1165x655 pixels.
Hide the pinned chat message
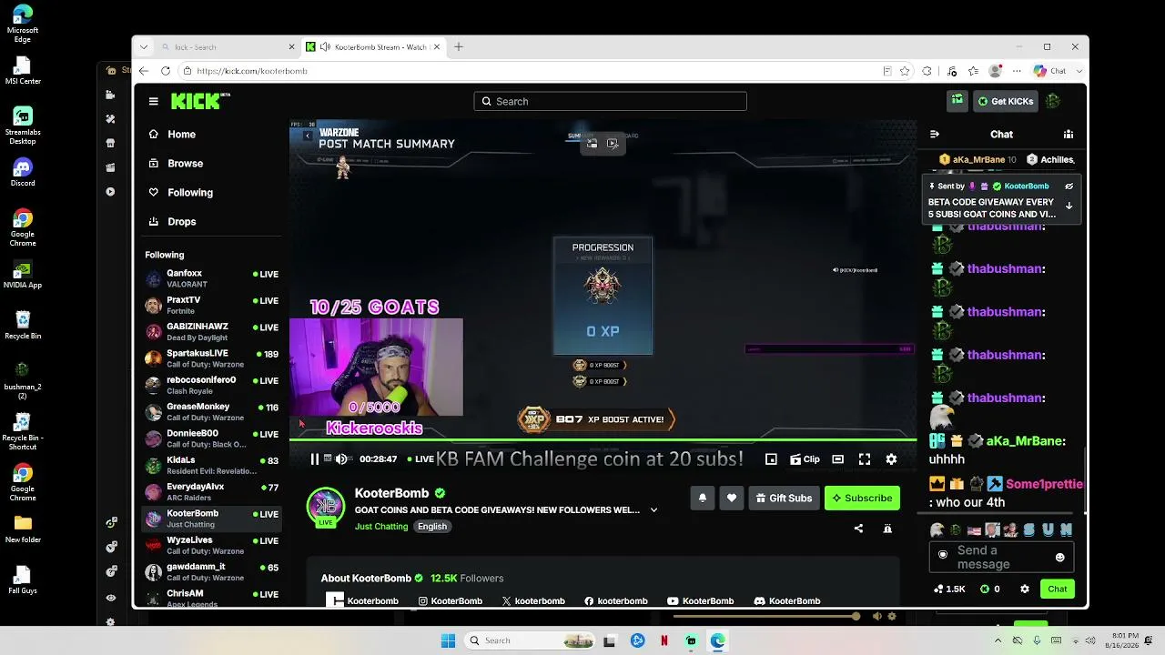click(x=1069, y=186)
